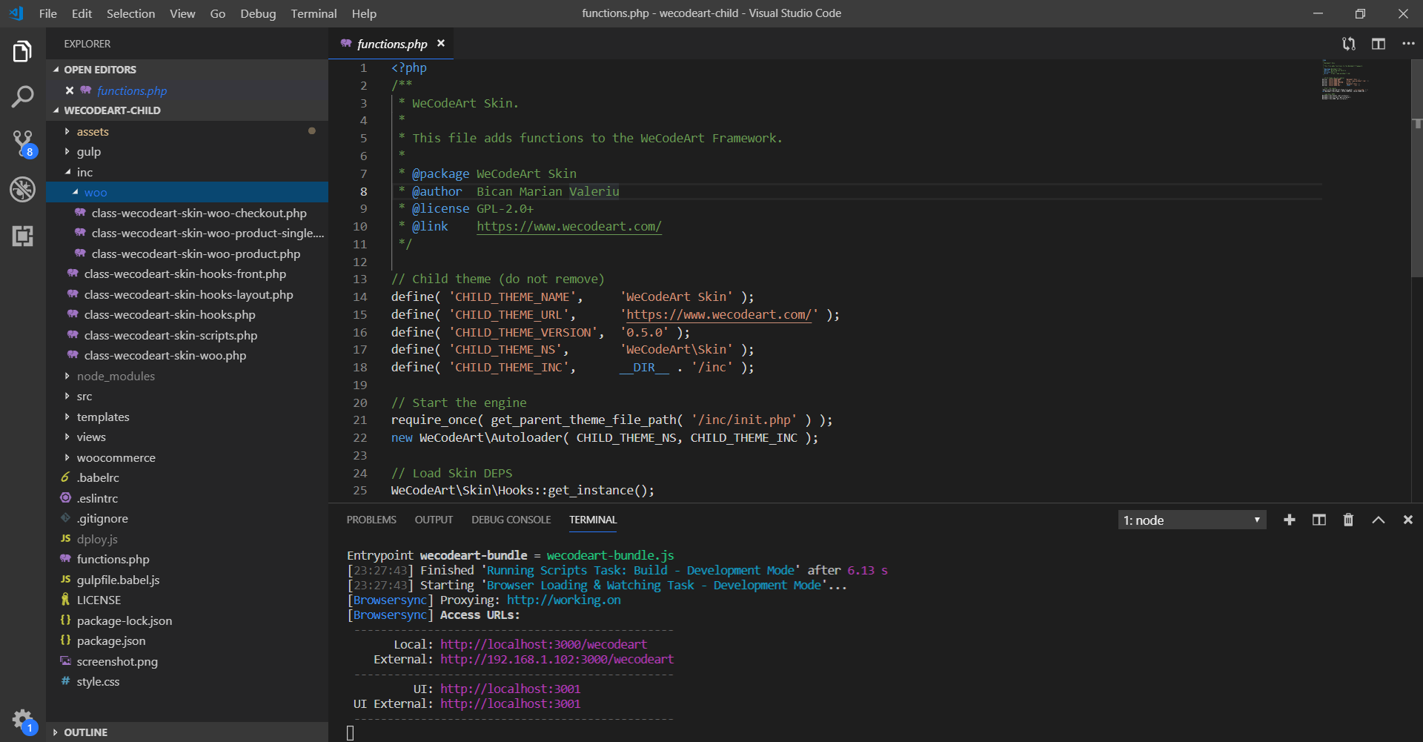The width and height of the screenshot is (1423, 742).
Task: Collapse the OPEN EDITORS section
Action: [187, 70]
